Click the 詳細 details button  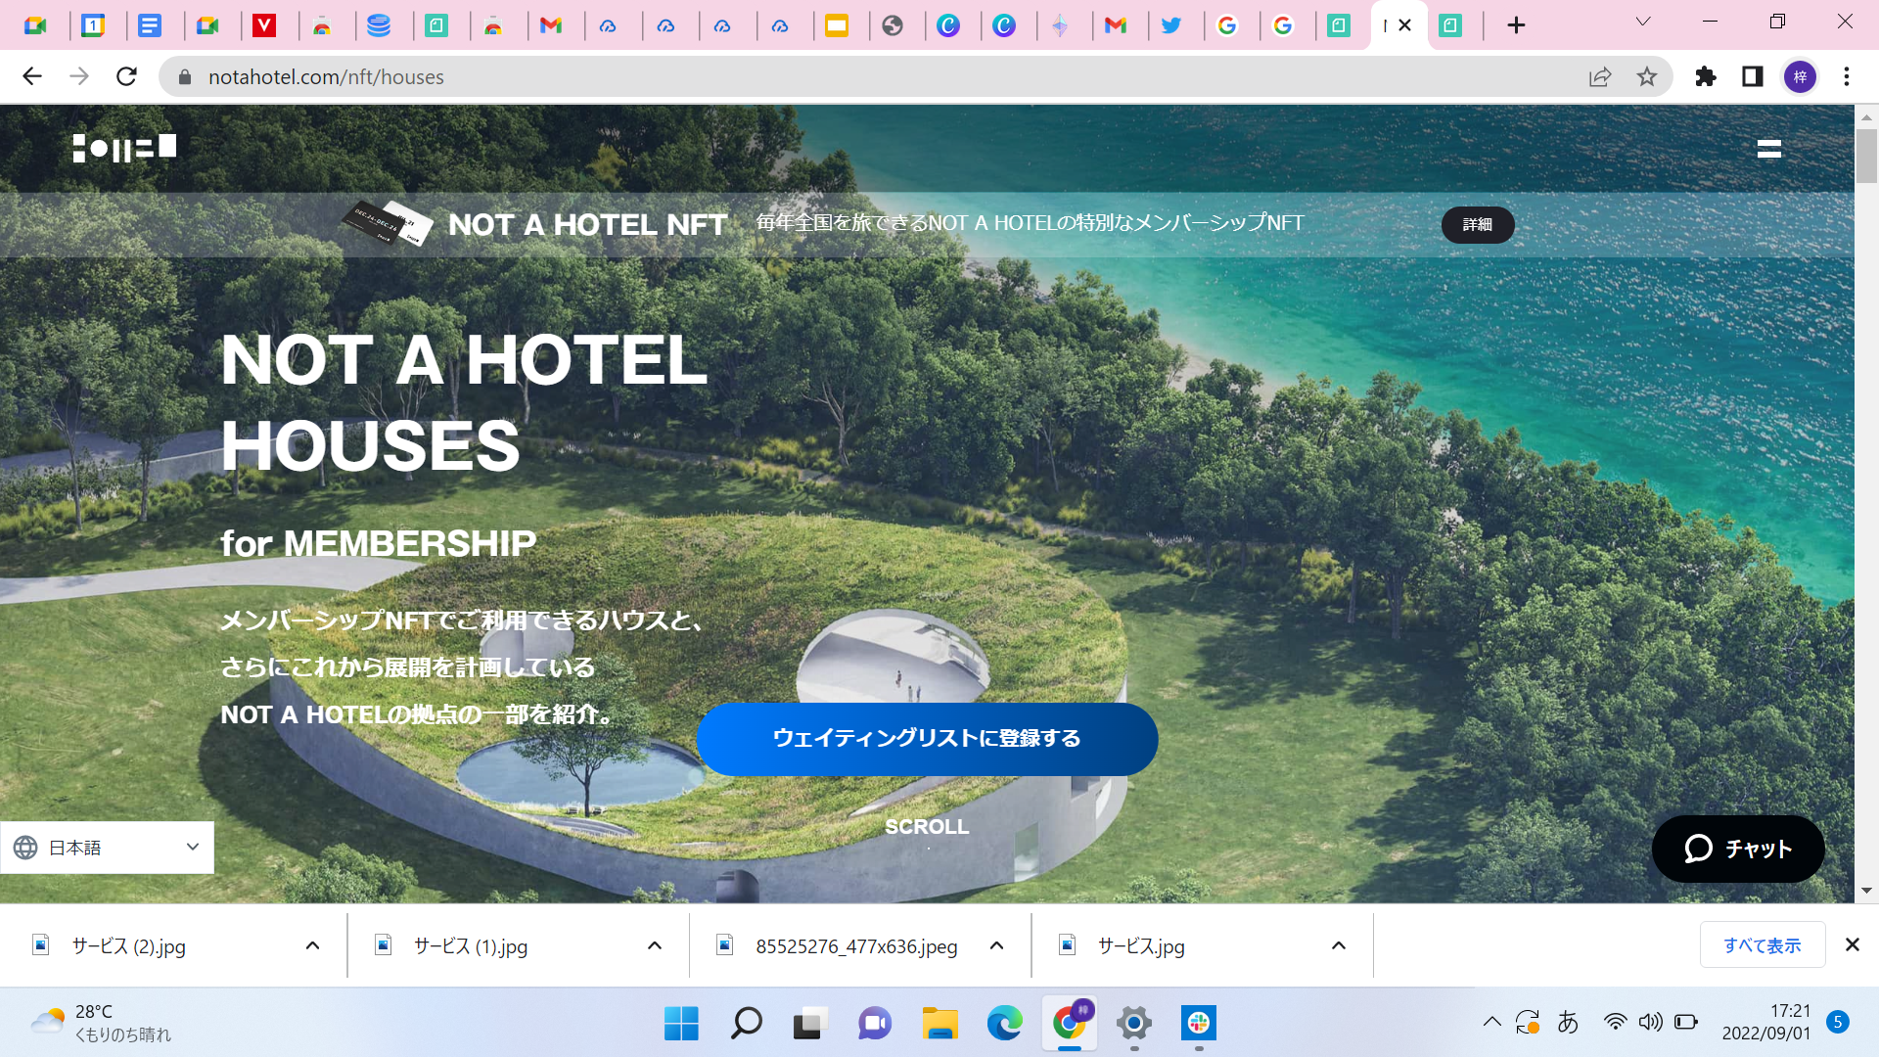click(x=1477, y=224)
